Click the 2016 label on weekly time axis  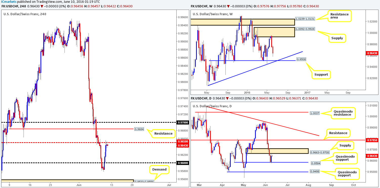click(247, 92)
